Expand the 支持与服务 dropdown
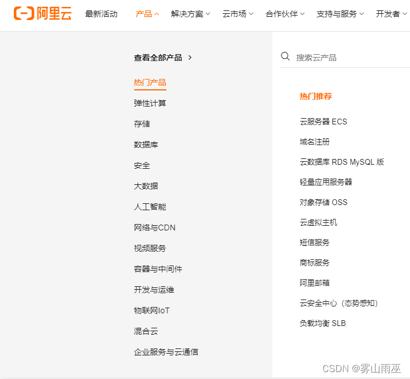The width and height of the screenshot is (410, 379). tap(340, 14)
